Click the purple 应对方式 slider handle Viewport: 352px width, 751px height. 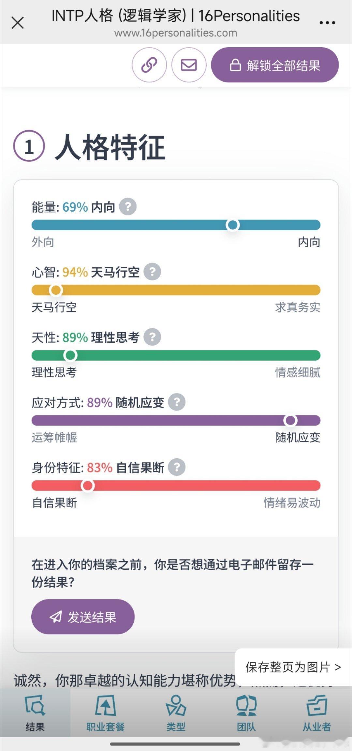(290, 420)
